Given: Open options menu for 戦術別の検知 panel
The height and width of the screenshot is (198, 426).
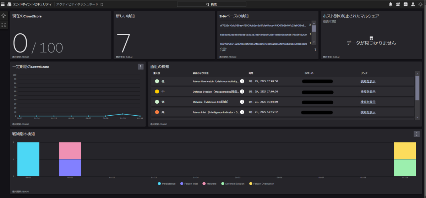Looking at the screenshot, I should coord(417,134).
